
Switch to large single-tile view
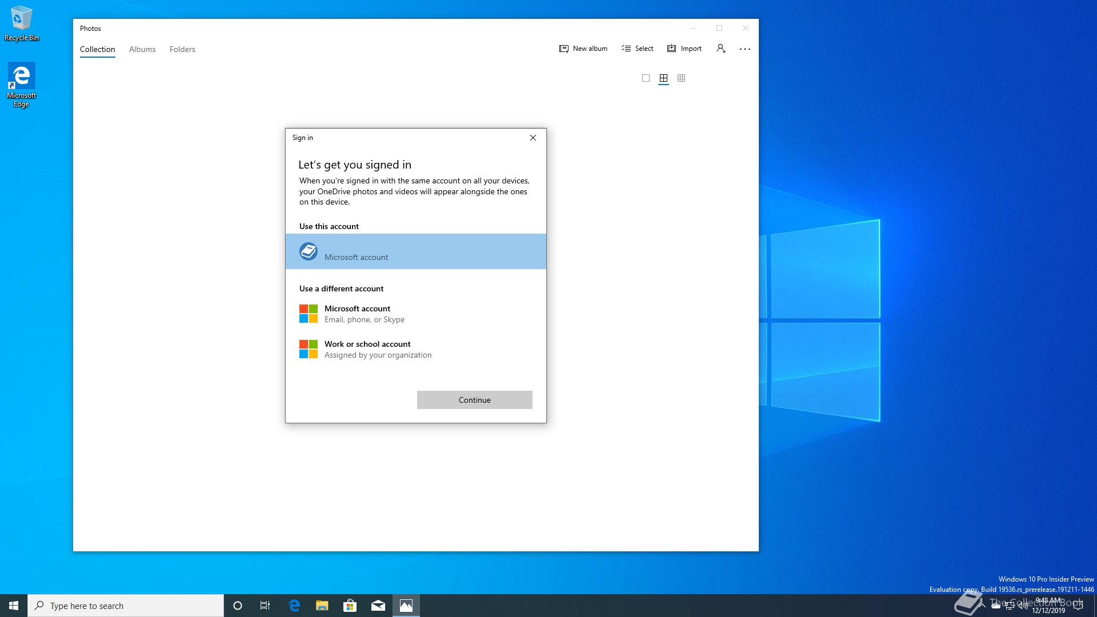pos(646,78)
